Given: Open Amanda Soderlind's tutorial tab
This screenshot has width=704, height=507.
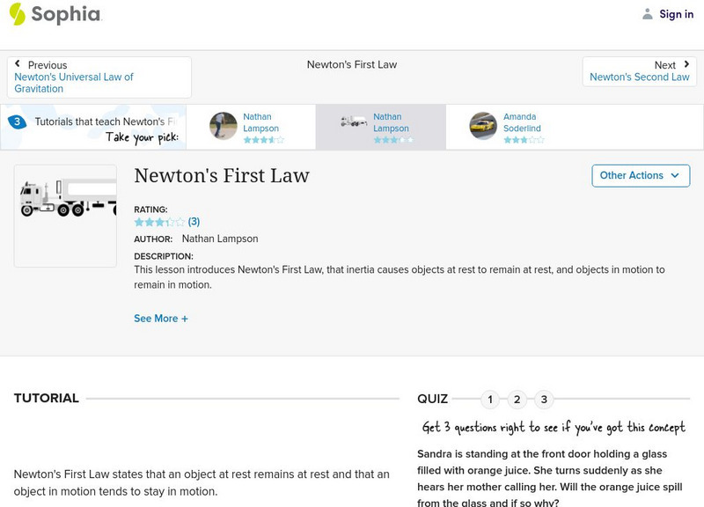Looking at the screenshot, I should [521, 122].
